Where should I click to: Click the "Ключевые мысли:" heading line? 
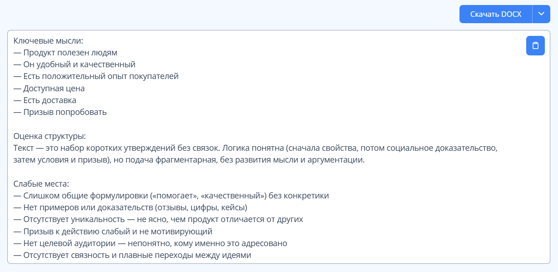tap(49, 40)
